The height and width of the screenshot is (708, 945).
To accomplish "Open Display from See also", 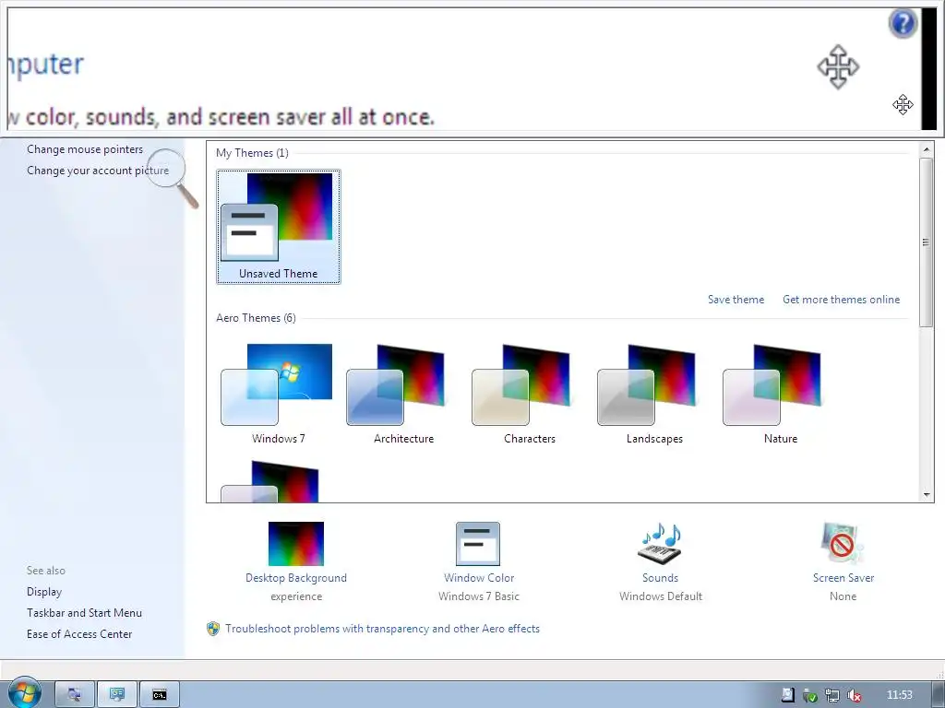I will 44,592.
